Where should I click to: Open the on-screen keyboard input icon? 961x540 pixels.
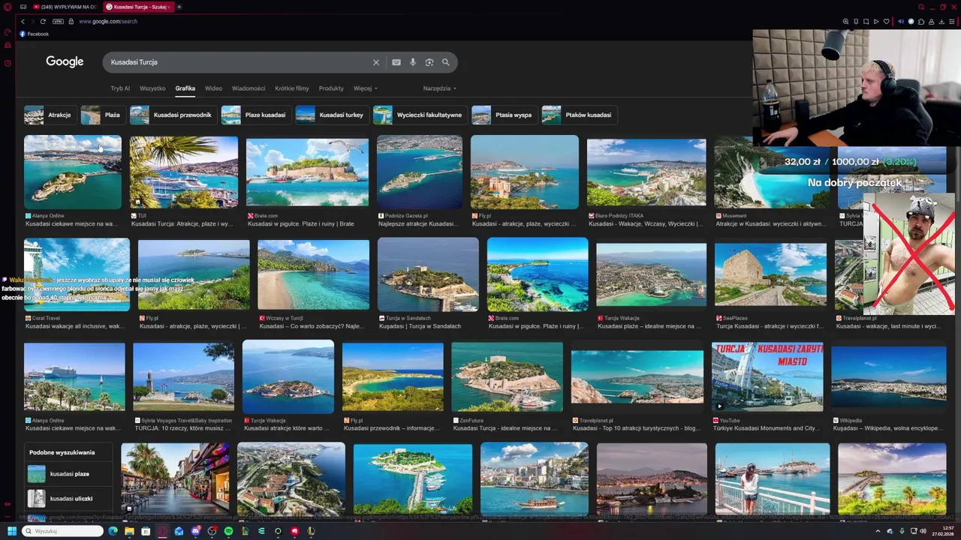click(396, 62)
